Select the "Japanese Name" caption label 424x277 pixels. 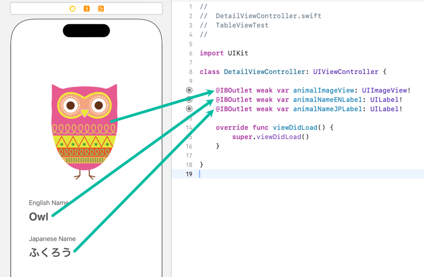pyautogui.click(x=52, y=239)
